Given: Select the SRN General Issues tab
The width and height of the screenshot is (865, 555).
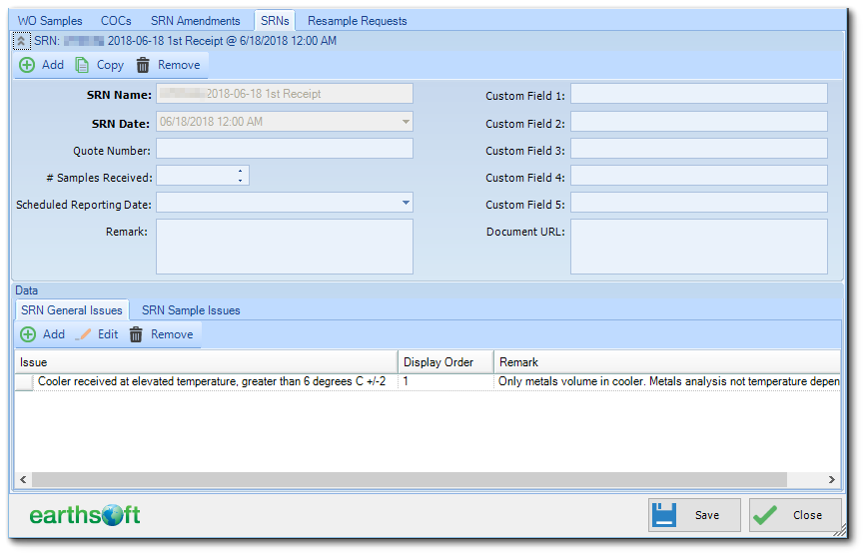Looking at the screenshot, I should coord(72,310).
